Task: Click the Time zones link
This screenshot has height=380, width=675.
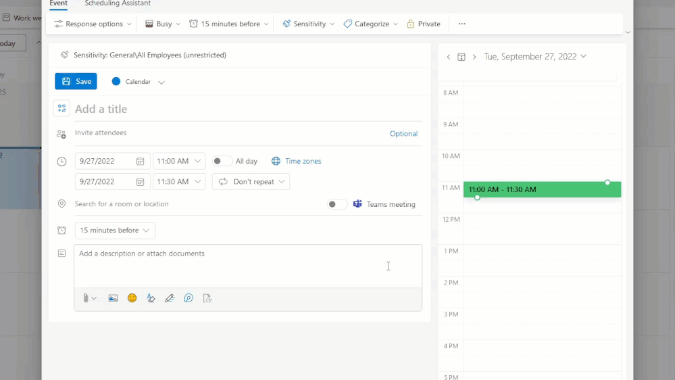Action: [x=303, y=161]
